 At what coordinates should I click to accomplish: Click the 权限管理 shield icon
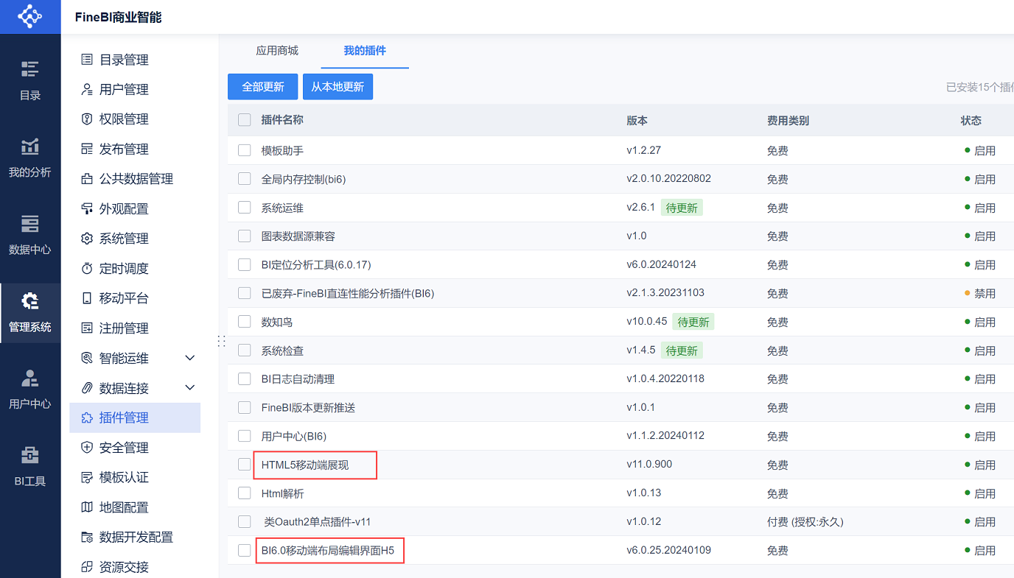click(87, 119)
